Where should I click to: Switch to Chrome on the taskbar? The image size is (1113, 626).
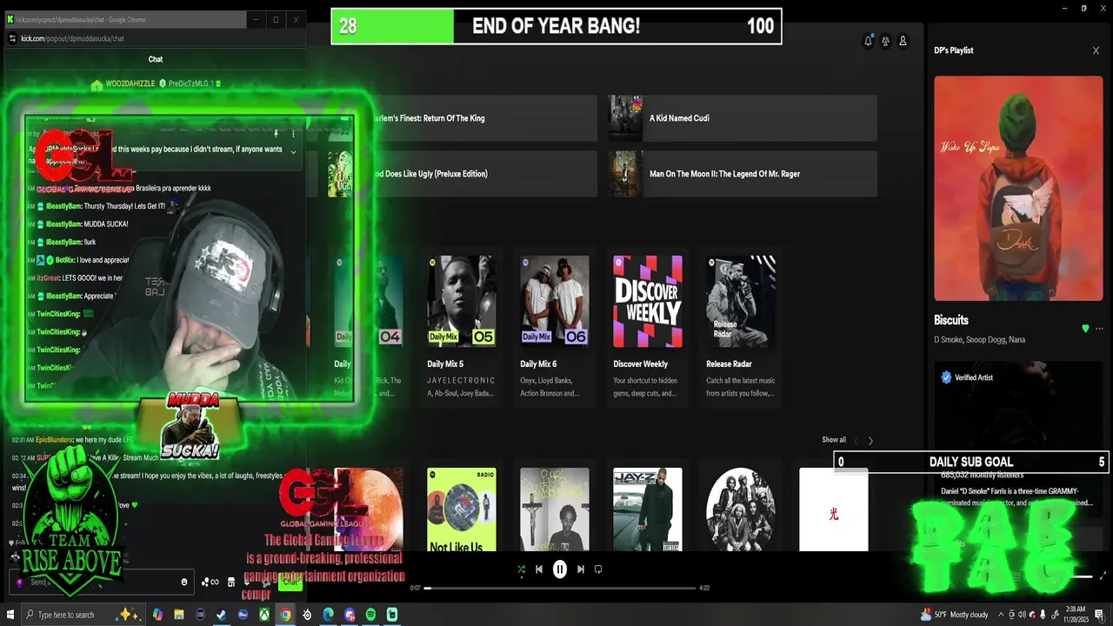click(285, 615)
